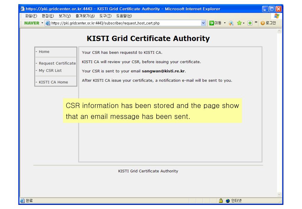Click the Windows flag logo icon
The height and width of the screenshot is (209, 302).
[277, 16]
